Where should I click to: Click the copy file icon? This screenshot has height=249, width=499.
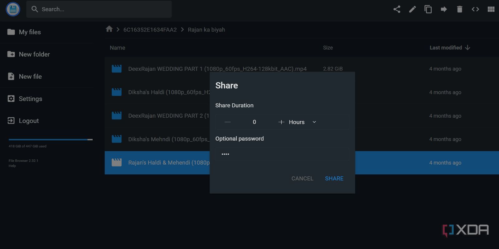pos(428,9)
